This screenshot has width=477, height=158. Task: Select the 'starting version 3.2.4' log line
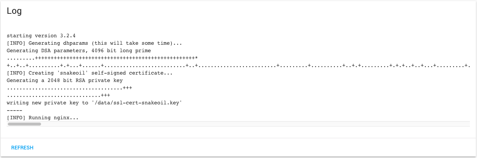pyautogui.click(x=41, y=36)
